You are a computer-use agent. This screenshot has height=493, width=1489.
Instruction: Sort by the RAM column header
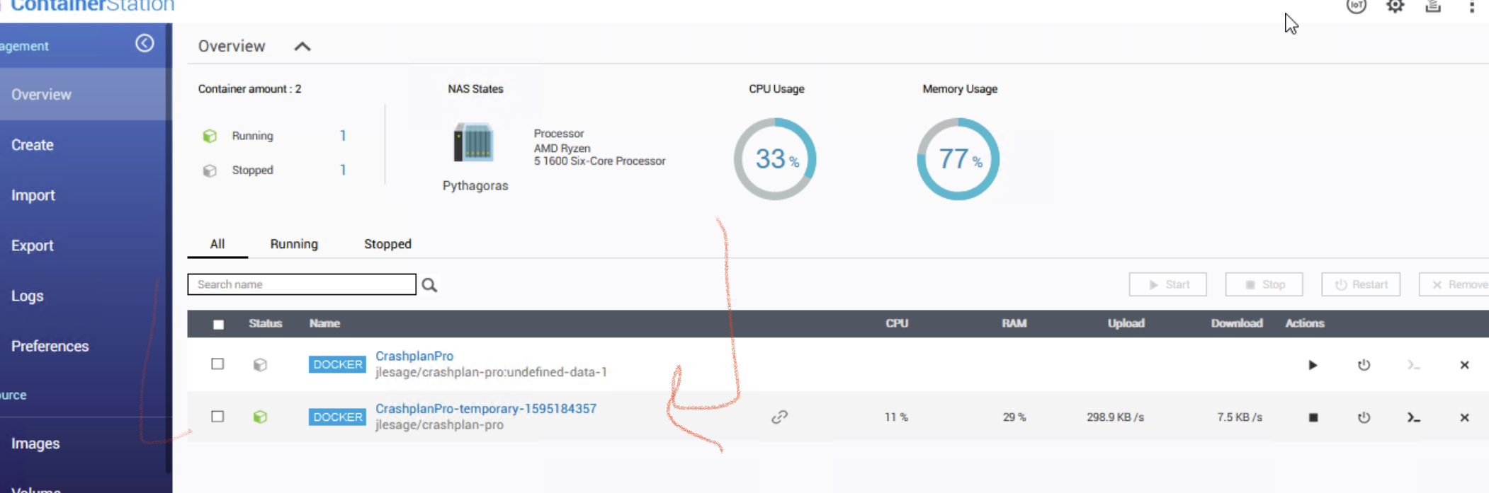click(x=1014, y=323)
